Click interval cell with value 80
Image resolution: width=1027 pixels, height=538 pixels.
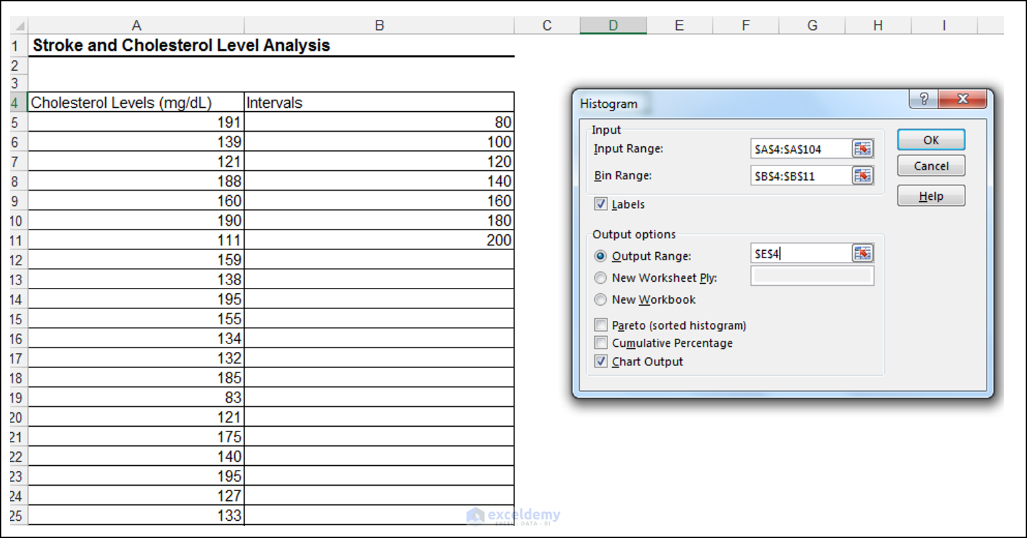point(379,122)
